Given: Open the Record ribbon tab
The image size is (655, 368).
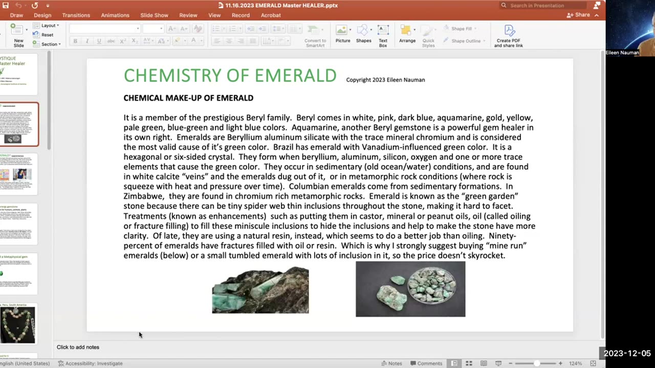Looking at the screenshot, I should [x=241, y=15].
